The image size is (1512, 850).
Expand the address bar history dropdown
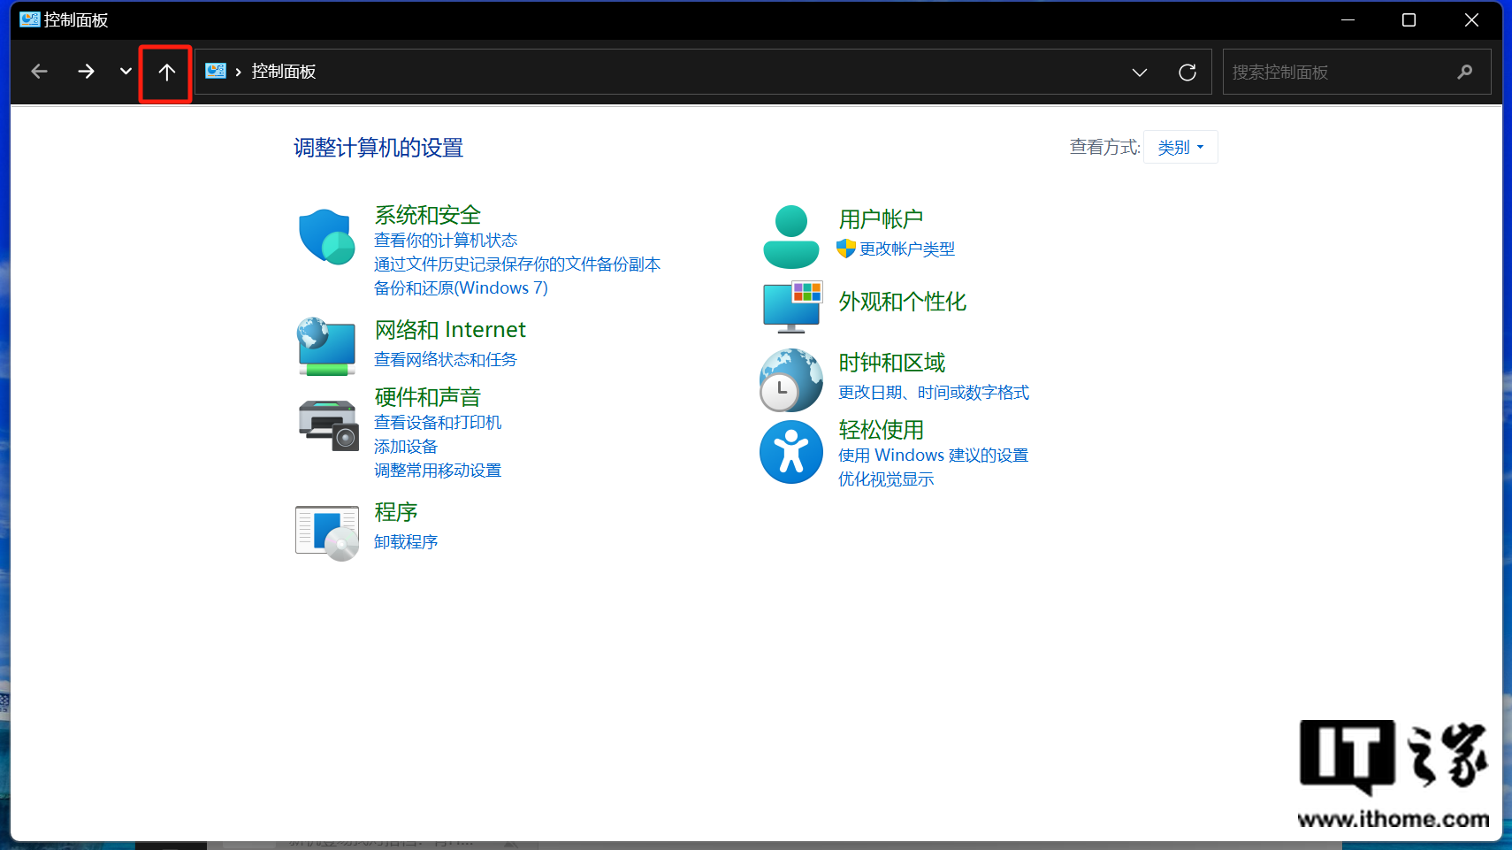1140,73
